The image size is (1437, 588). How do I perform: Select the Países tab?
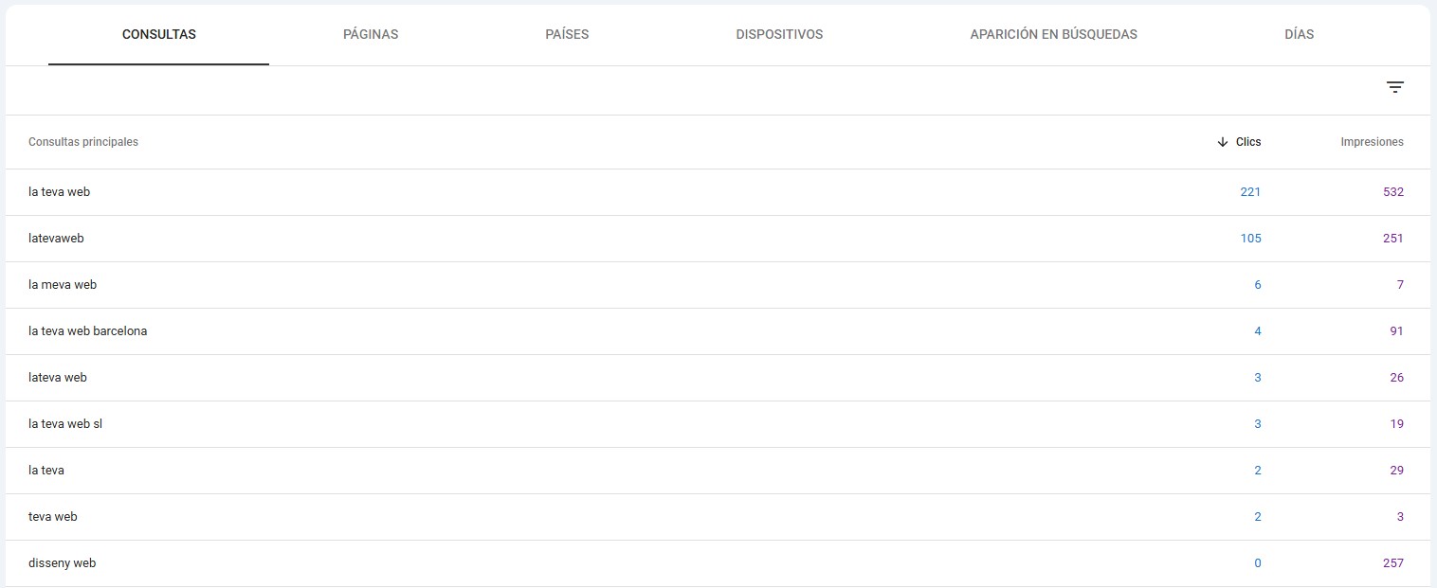click(567, 34)
